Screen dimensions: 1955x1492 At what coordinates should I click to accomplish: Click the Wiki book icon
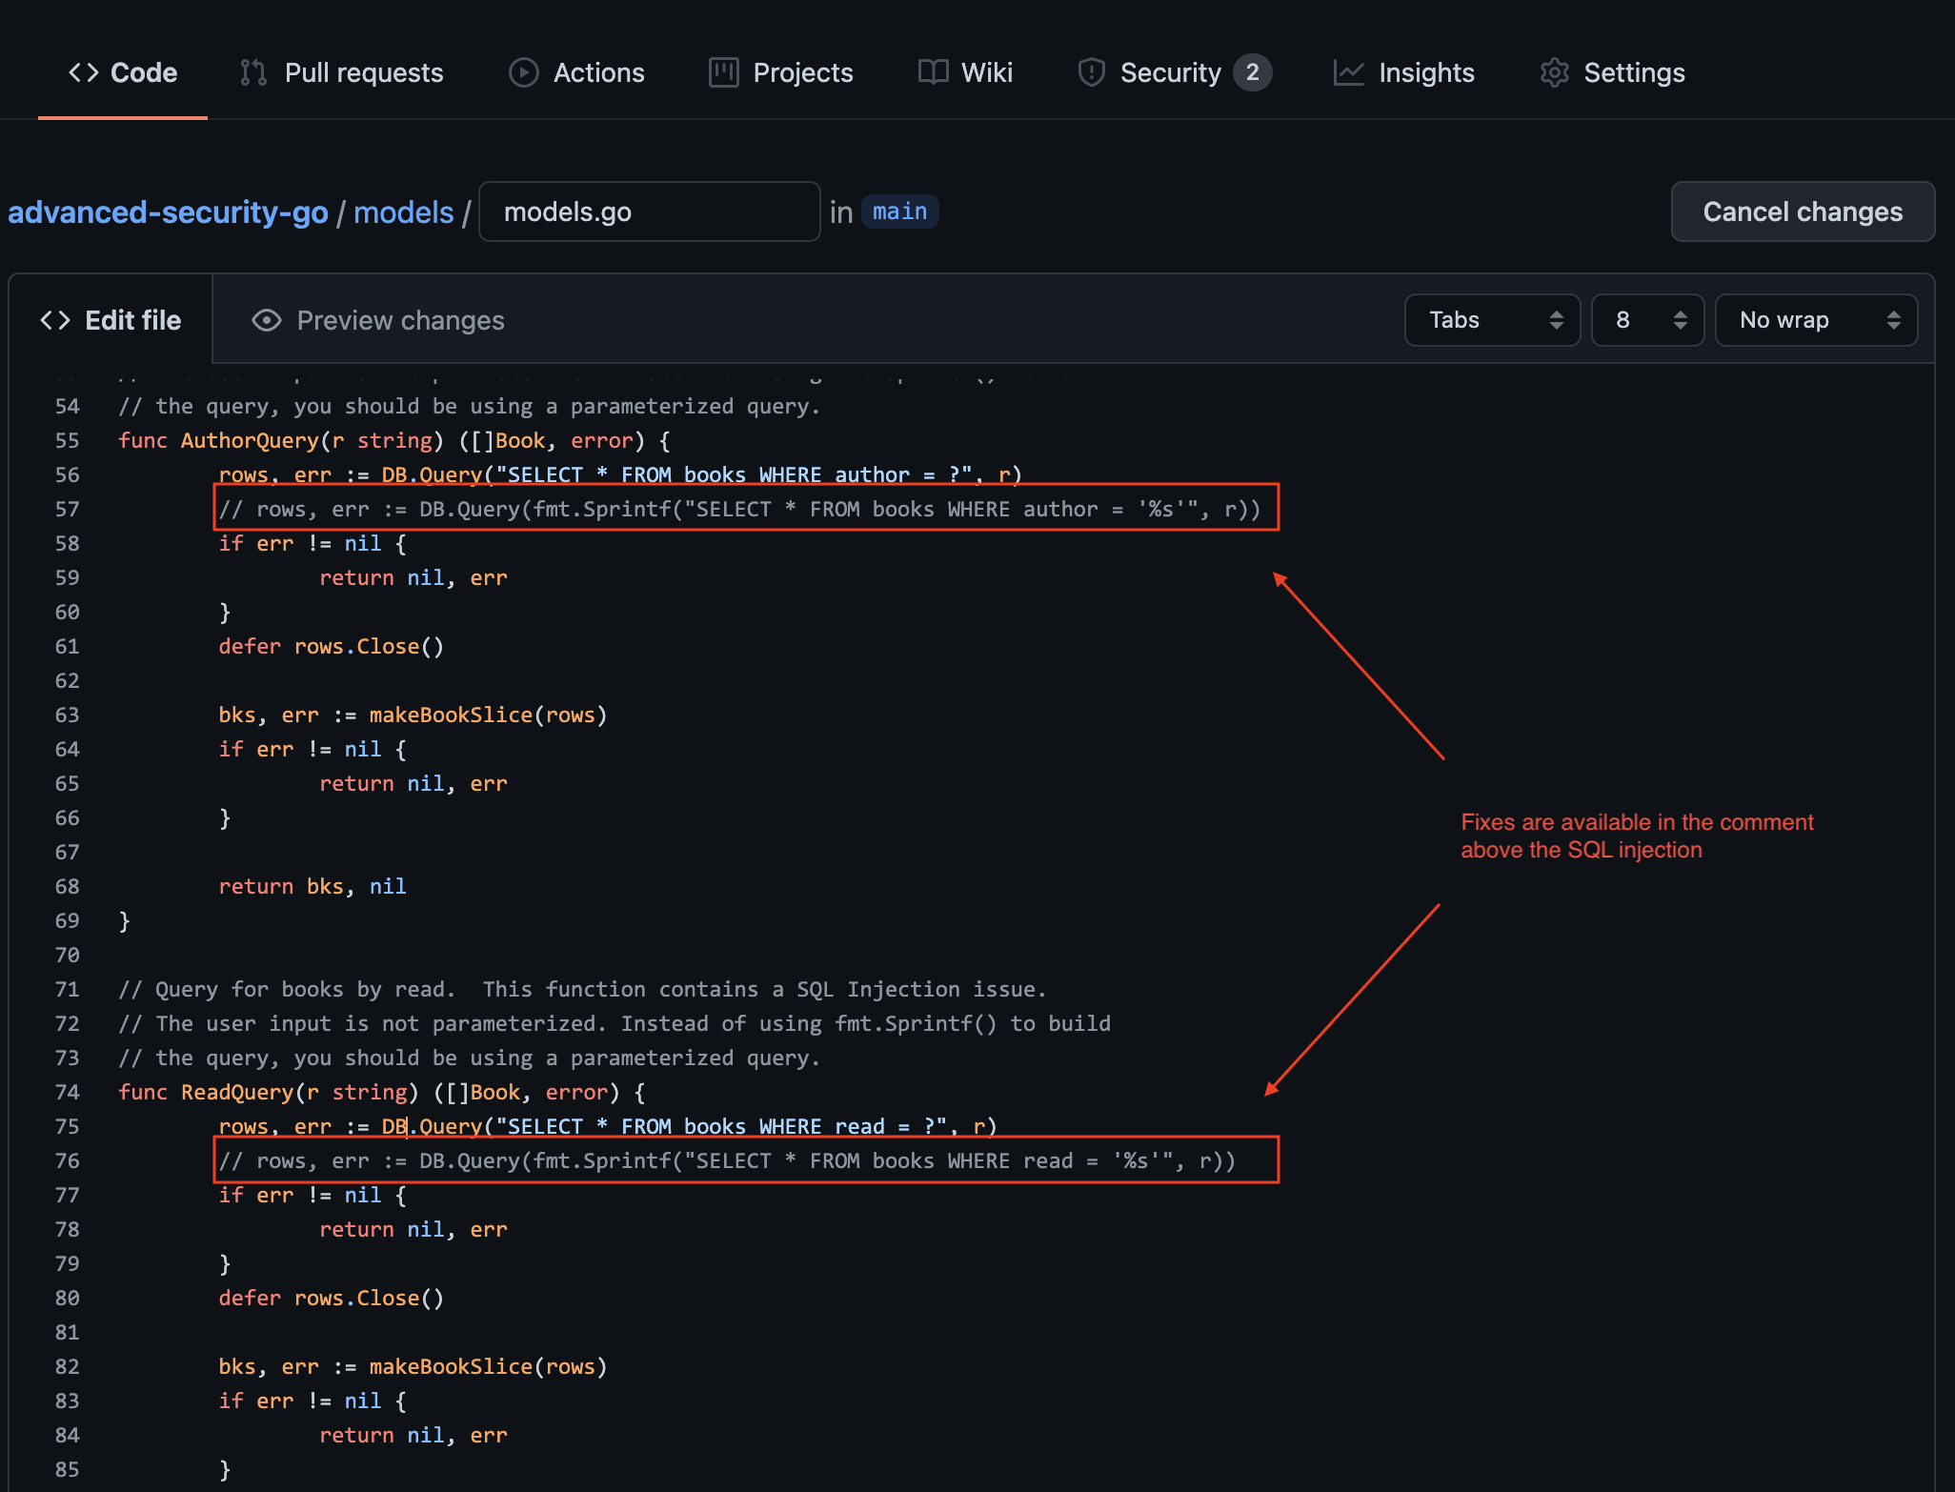933,72
